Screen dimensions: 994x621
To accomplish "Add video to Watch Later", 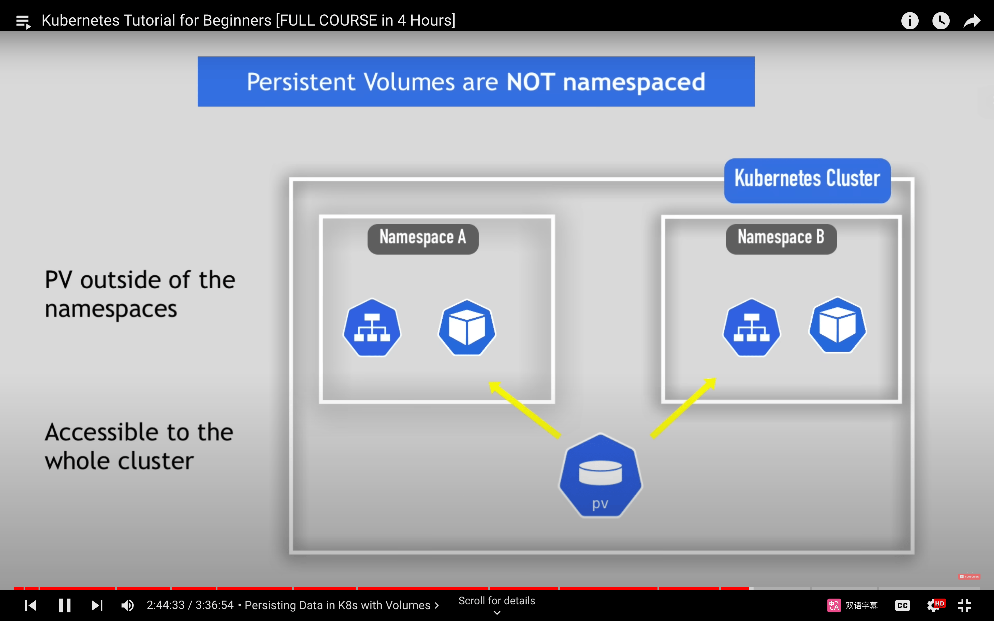I will 941,20.
